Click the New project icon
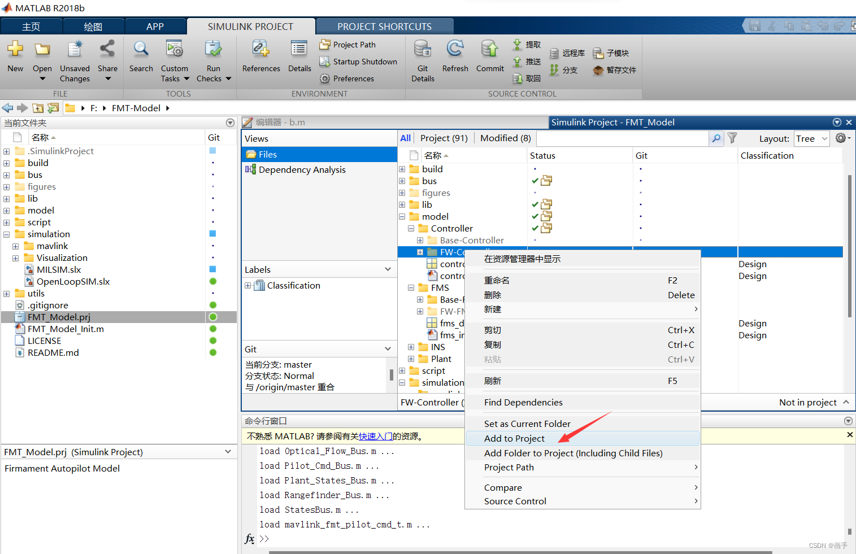The image size is (856, 554). pyautogui.click(x=15, y=49)
